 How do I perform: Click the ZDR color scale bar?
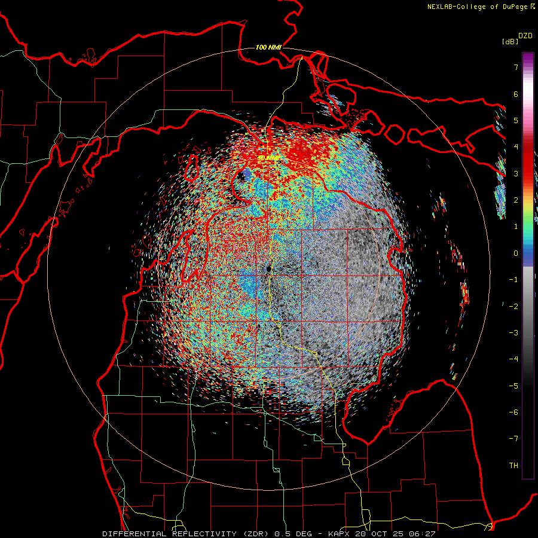[x=528, y=265]
